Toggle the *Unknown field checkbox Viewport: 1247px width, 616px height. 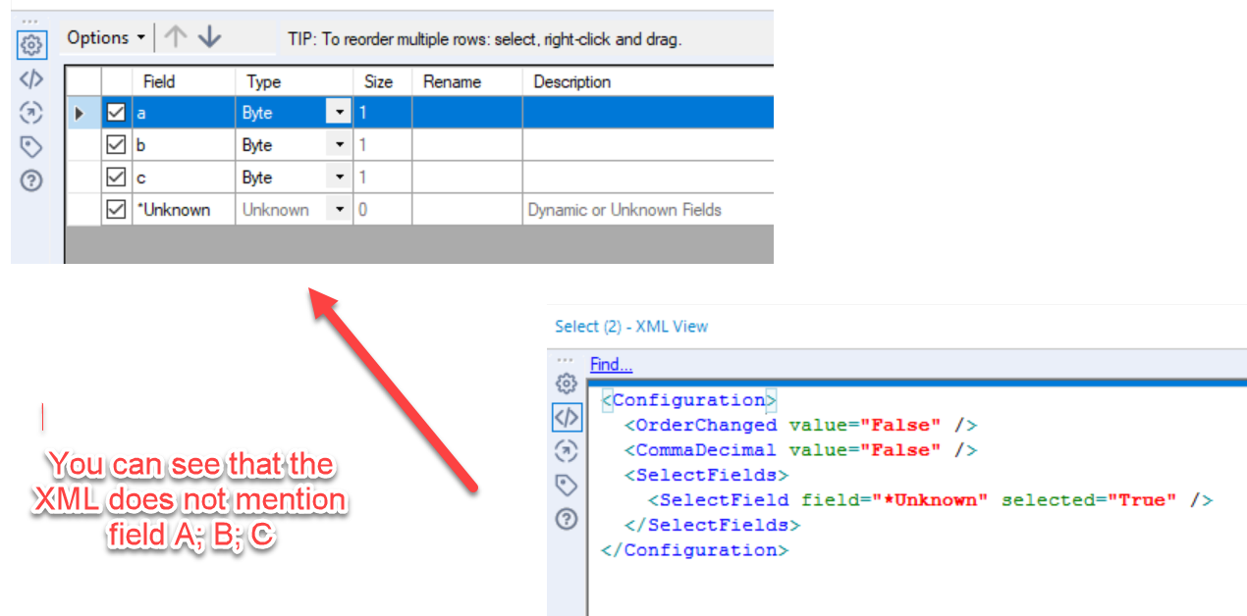pyautogui.click(x=116, y=208)
